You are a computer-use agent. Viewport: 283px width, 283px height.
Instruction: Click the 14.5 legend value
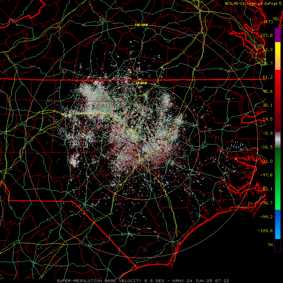(268, 119)
